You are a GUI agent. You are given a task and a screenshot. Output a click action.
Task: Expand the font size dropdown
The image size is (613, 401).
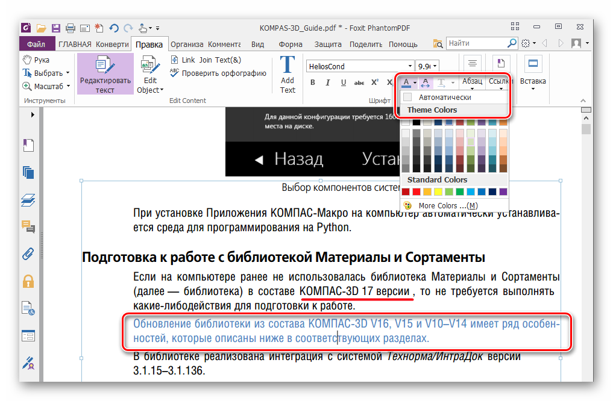435,66
